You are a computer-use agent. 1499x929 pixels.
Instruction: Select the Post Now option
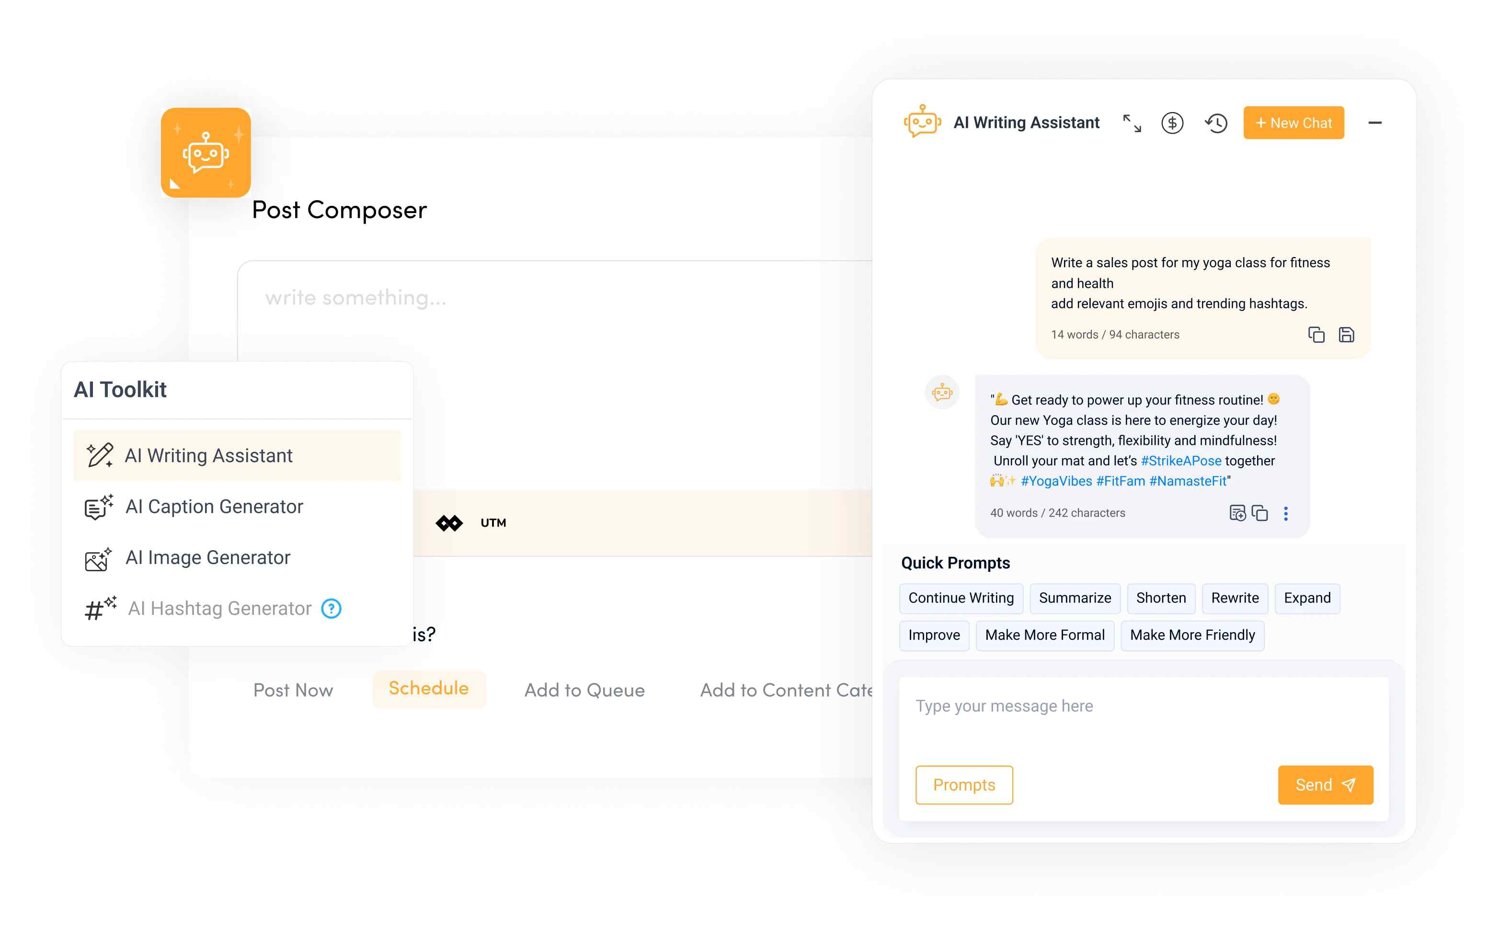tap(293, 690)
